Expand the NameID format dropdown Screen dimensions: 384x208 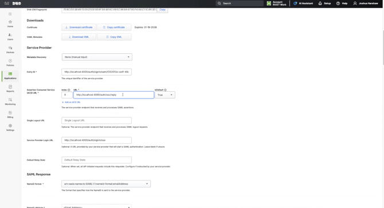point(106,184)
